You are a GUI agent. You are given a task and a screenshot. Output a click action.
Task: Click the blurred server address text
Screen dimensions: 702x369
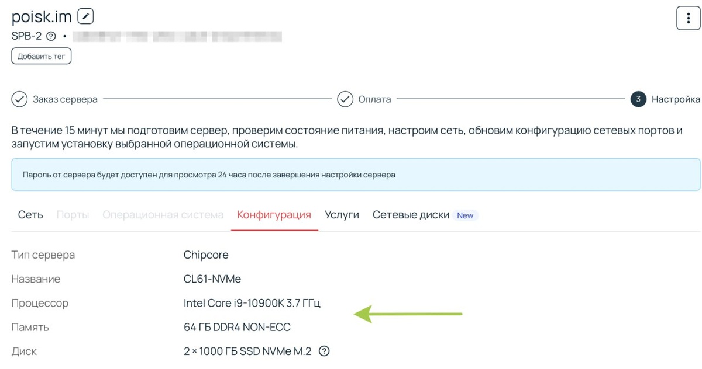177,36
